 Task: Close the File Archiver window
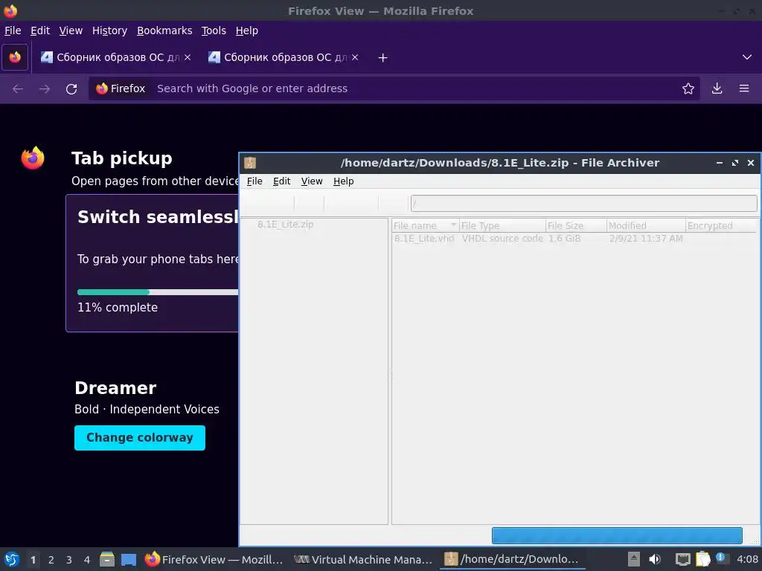(751, 163)
